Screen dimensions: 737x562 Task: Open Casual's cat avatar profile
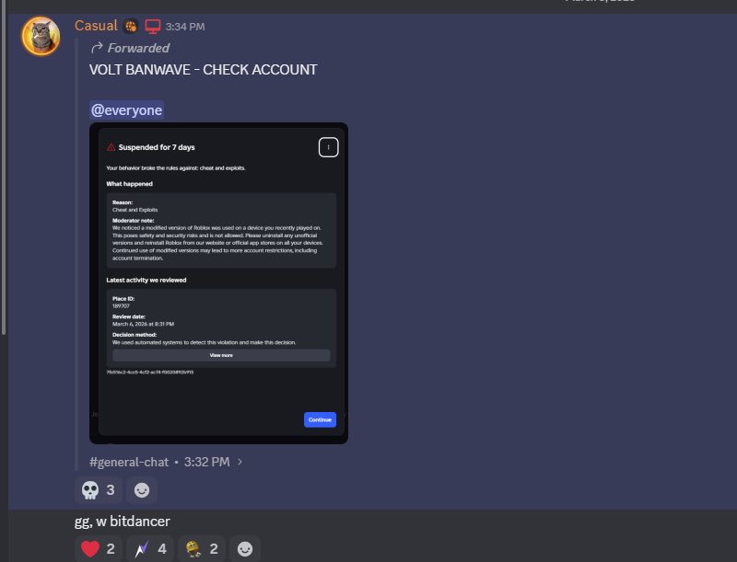(x=41, y=36)
